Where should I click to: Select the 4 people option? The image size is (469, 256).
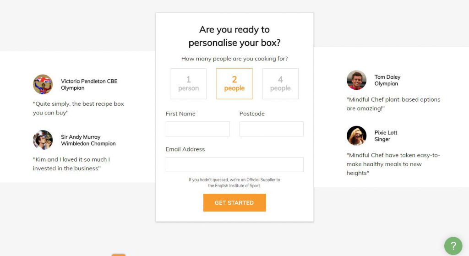coord(280,84)
